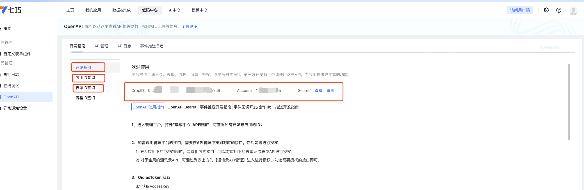
Task: Select the OpenAPI使用指南 tab
Action: click(148, 107)
